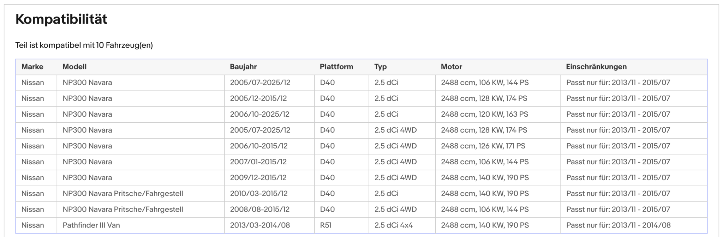Click '2.5 dCi' in the 2010/03-2015/12 row
This screenshot has height=237, width=723.
tap(386, 194)
